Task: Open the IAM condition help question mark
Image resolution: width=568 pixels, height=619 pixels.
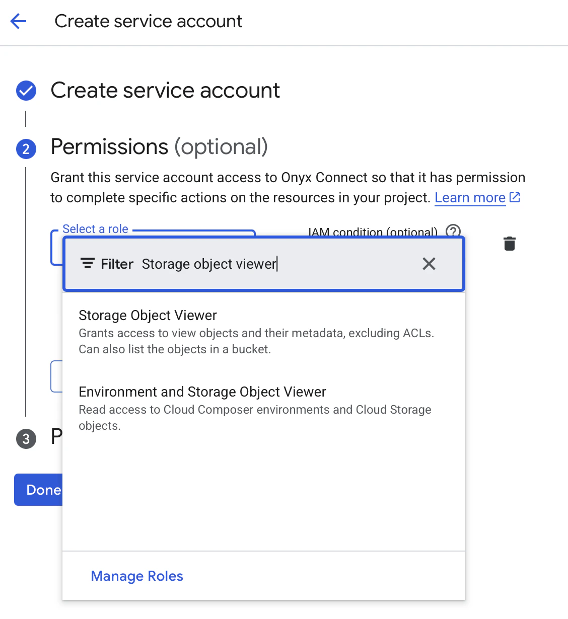Action: pyautogui.click(x=452, y=231)
